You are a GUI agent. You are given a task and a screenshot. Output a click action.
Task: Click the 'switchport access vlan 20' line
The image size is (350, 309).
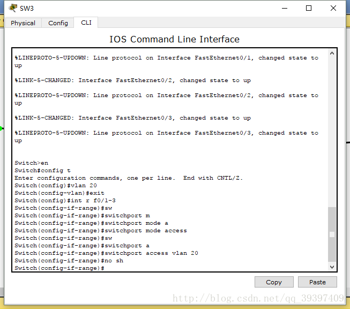tap(106, 253)
